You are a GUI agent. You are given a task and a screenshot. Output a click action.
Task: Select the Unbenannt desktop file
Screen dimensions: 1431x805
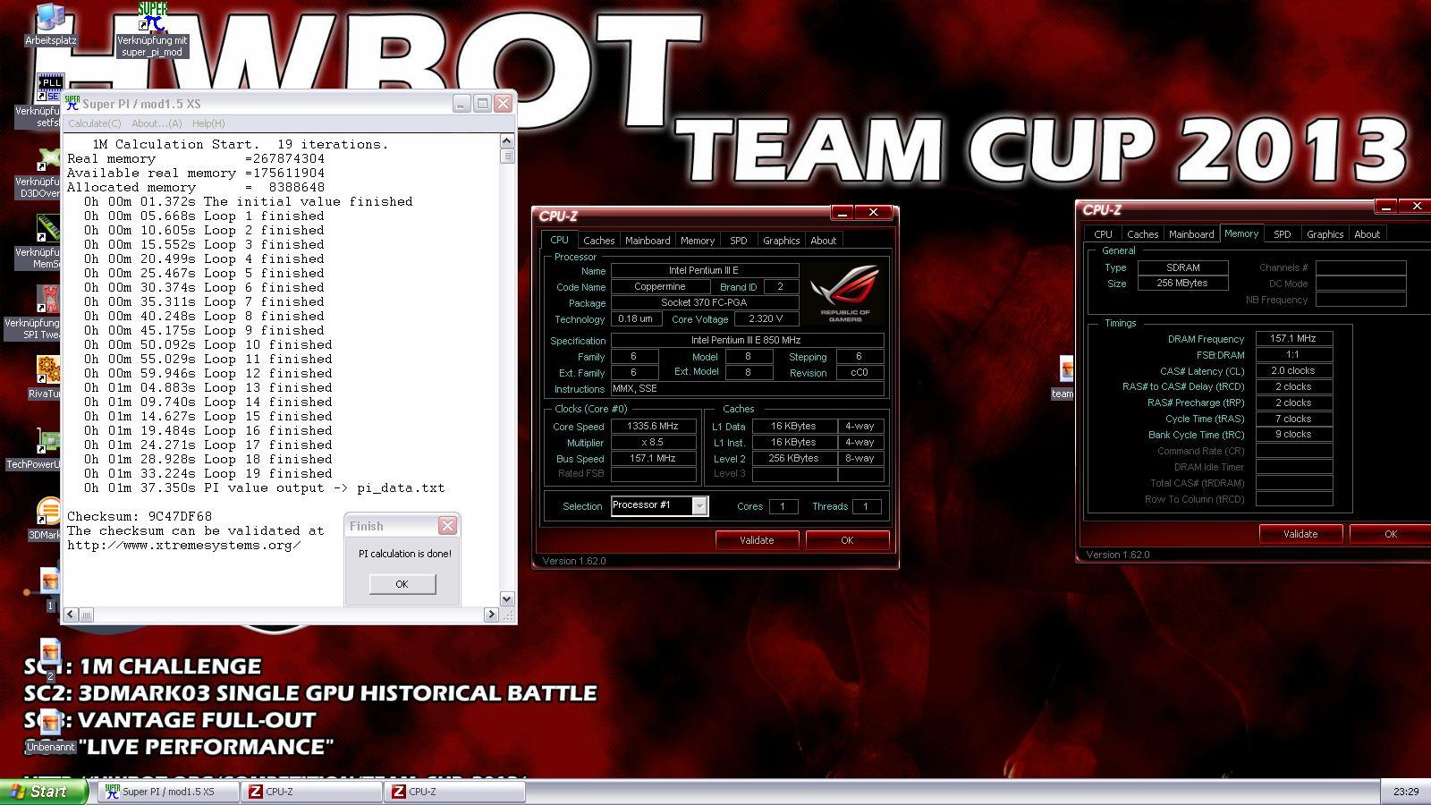click(x=50, y=723)
